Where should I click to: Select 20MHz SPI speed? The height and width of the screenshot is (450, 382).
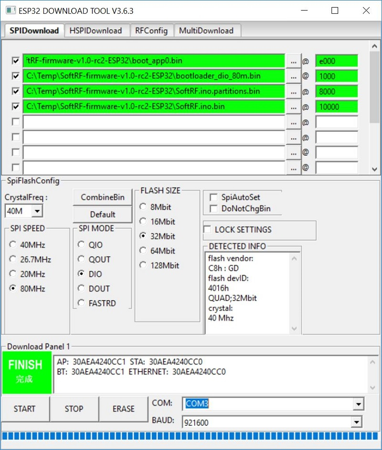coord(12,274)
